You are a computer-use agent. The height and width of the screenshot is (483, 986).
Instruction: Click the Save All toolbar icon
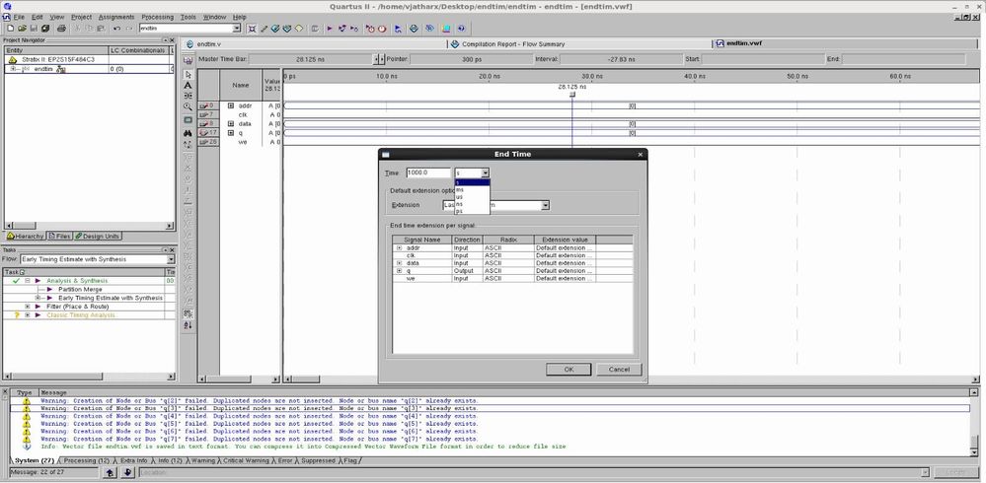[x=44, y=29]
